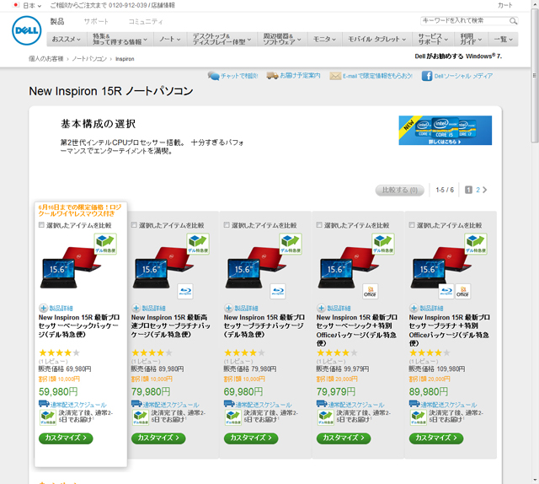Image resolution: width=539 pixels, height=484 pixels.
Task: Click the Dell がお勧めする Windows 7 text
Action: (458, 56)
